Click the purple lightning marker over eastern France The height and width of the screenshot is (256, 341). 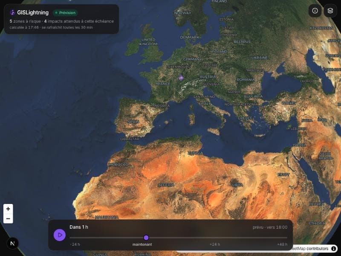coord(181,77)
